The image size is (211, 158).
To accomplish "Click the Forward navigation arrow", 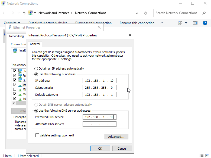I will pyautogui.click(x=12, y=13).
